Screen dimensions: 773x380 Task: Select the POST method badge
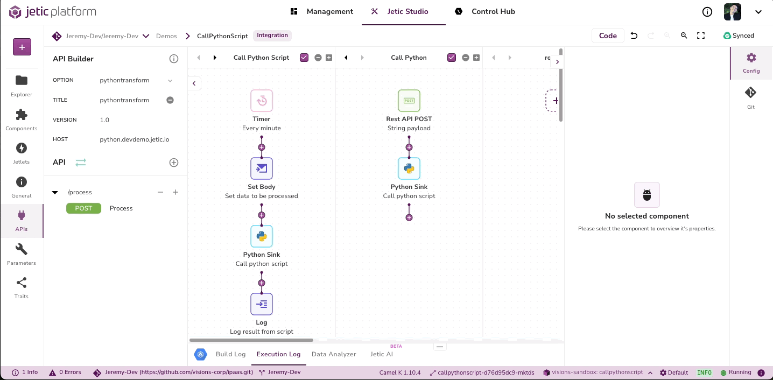coord(83,208)
